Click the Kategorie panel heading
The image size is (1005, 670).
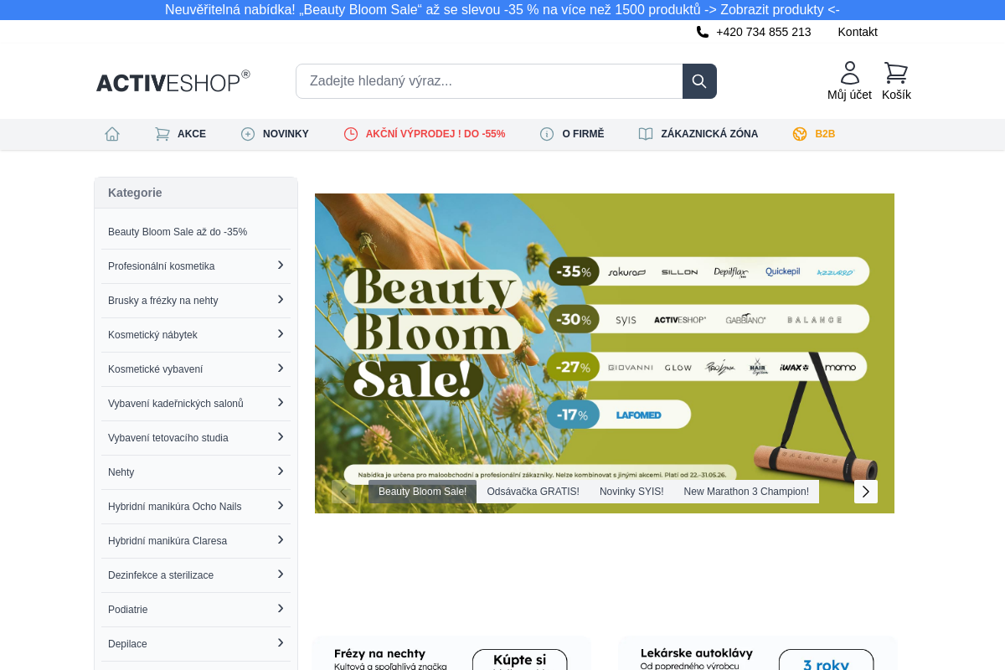[x=135, y=193]
